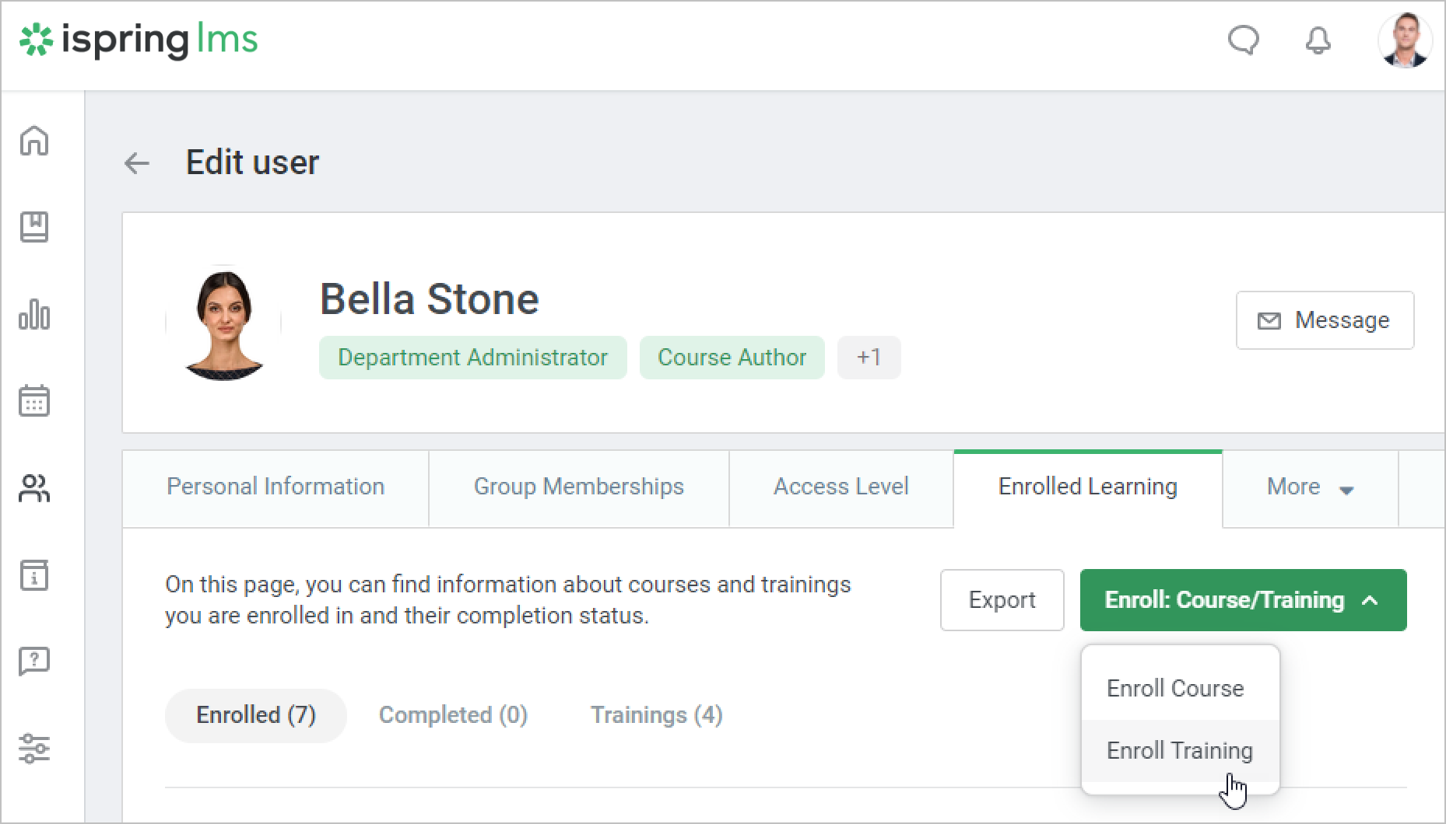Switch to the Group Memberships tab
The height and width of the screenshot is (824, 1446).
578,487
